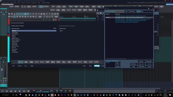This screenshot has height=97, width=173.
Task: Open the Help menu in REAPER menu bar
Action: [39, 3]
